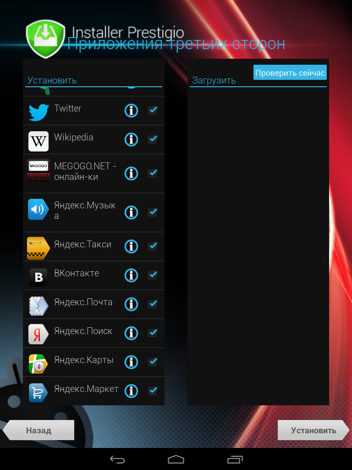The height and width of the screenshot is (470, 352).
Task: Uncheck the Twitter checkbox
Action: click(x=153, y=110)
